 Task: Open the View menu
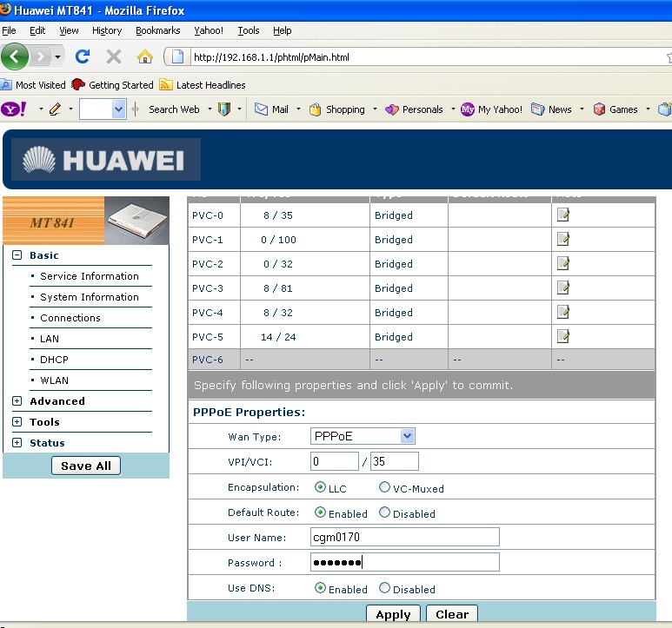(x=69, y=30)
